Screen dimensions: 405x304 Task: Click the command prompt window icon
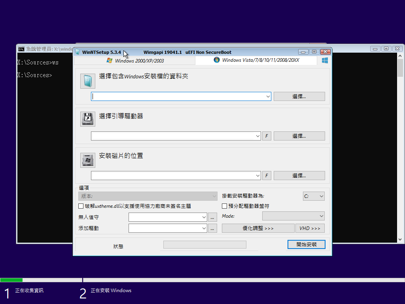coord(21,49)
